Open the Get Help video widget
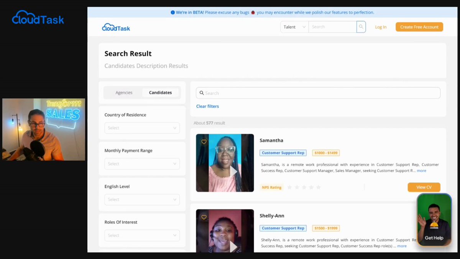Viewport: 460px width, 259px height. coord(434,219)
